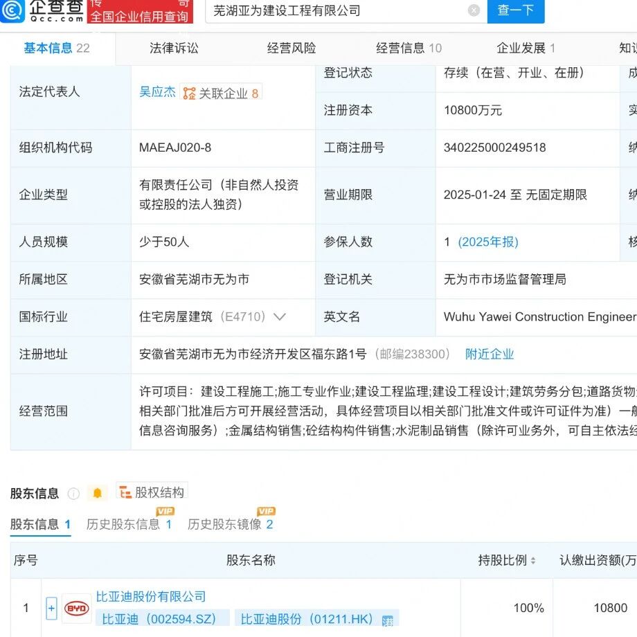Clear the search box with the X icon
637x637 pixels.
[474, 10]
